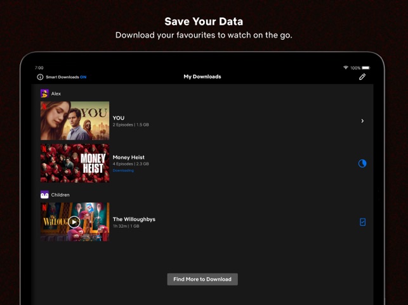Viewport: 408px width, 305px height.
Task: Tap the Netflix N logo on Willoughbys thumbnail
Action: click(x=44, y=208)
